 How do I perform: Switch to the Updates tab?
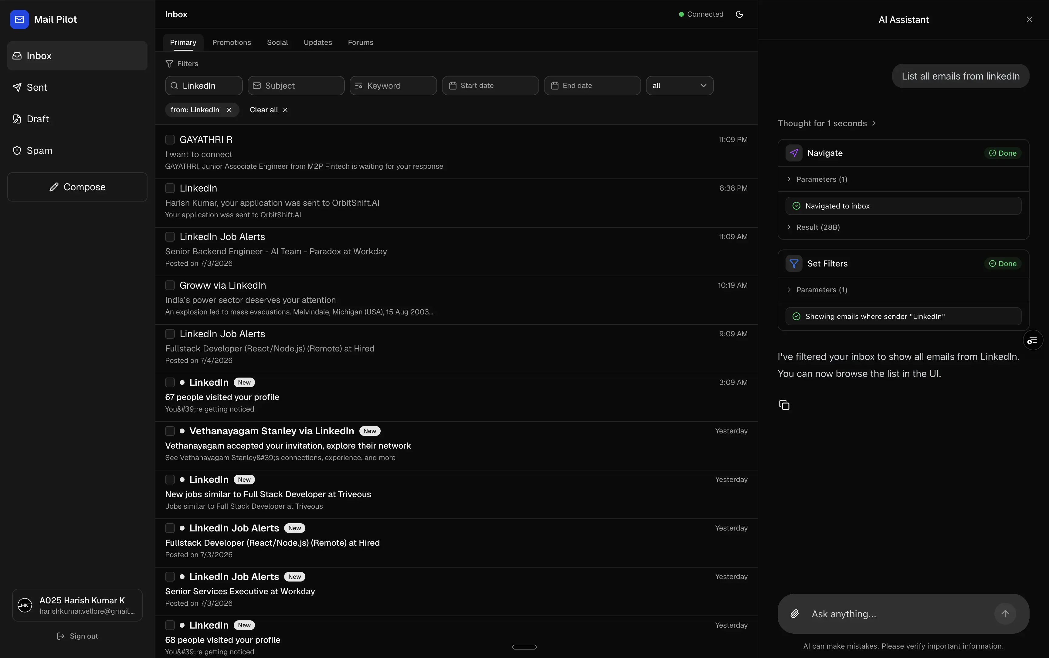point(317,43)
